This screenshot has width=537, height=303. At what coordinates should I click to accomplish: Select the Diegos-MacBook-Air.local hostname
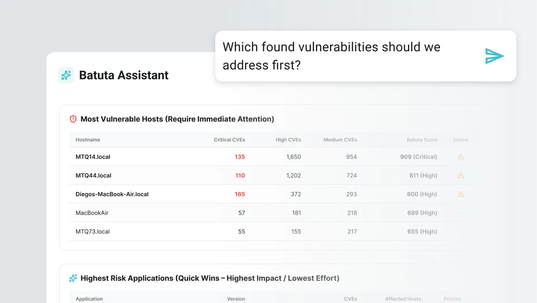pos(112,194)
